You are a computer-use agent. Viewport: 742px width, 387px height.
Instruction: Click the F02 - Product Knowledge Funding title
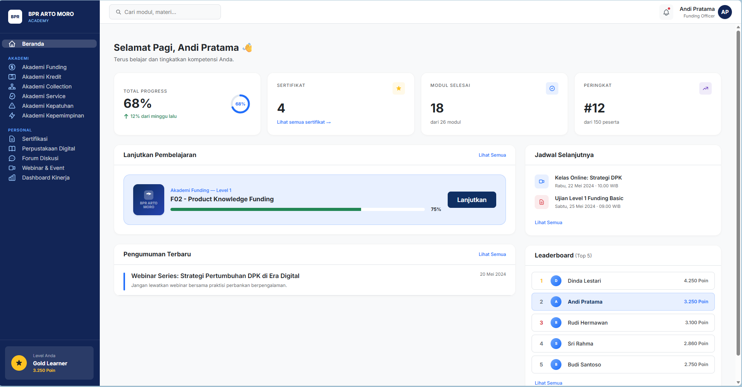(x=222, y=199)
